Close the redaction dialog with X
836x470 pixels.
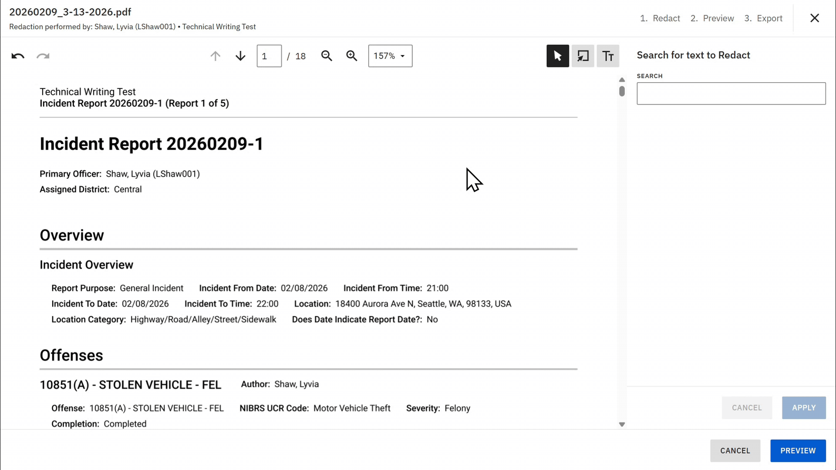pyautogui.click(x=815, y=18)
